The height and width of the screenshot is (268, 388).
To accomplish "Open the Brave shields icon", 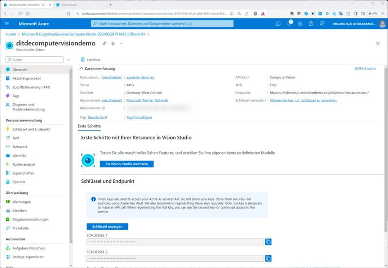I will click(256, 14).
